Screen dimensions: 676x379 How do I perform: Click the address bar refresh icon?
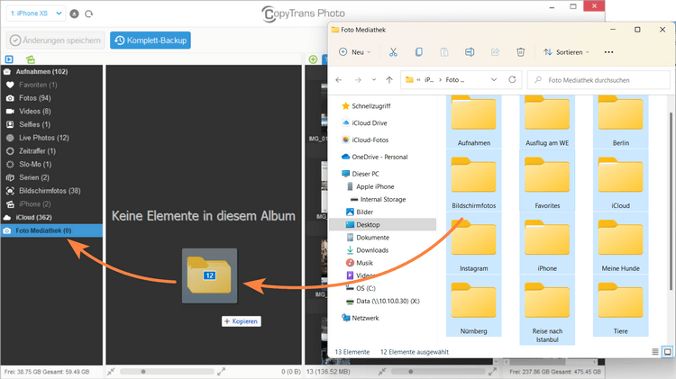(x=512, y=80)
